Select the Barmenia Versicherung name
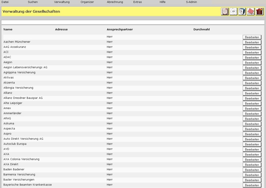Viewport: 266px width, 188px height. point(19,174)
